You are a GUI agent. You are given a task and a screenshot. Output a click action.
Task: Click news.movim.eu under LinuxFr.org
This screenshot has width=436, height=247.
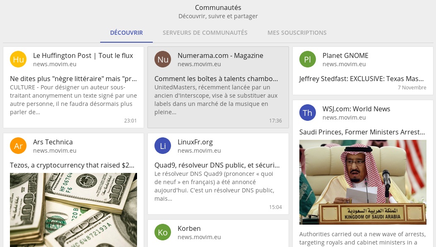[x=200, y=151]
